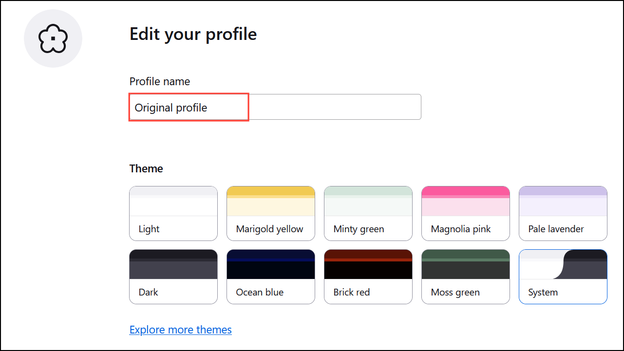Screen dimensions: 624x351
Task: Click the Ocean blue color preview
Action: point(270,264)
